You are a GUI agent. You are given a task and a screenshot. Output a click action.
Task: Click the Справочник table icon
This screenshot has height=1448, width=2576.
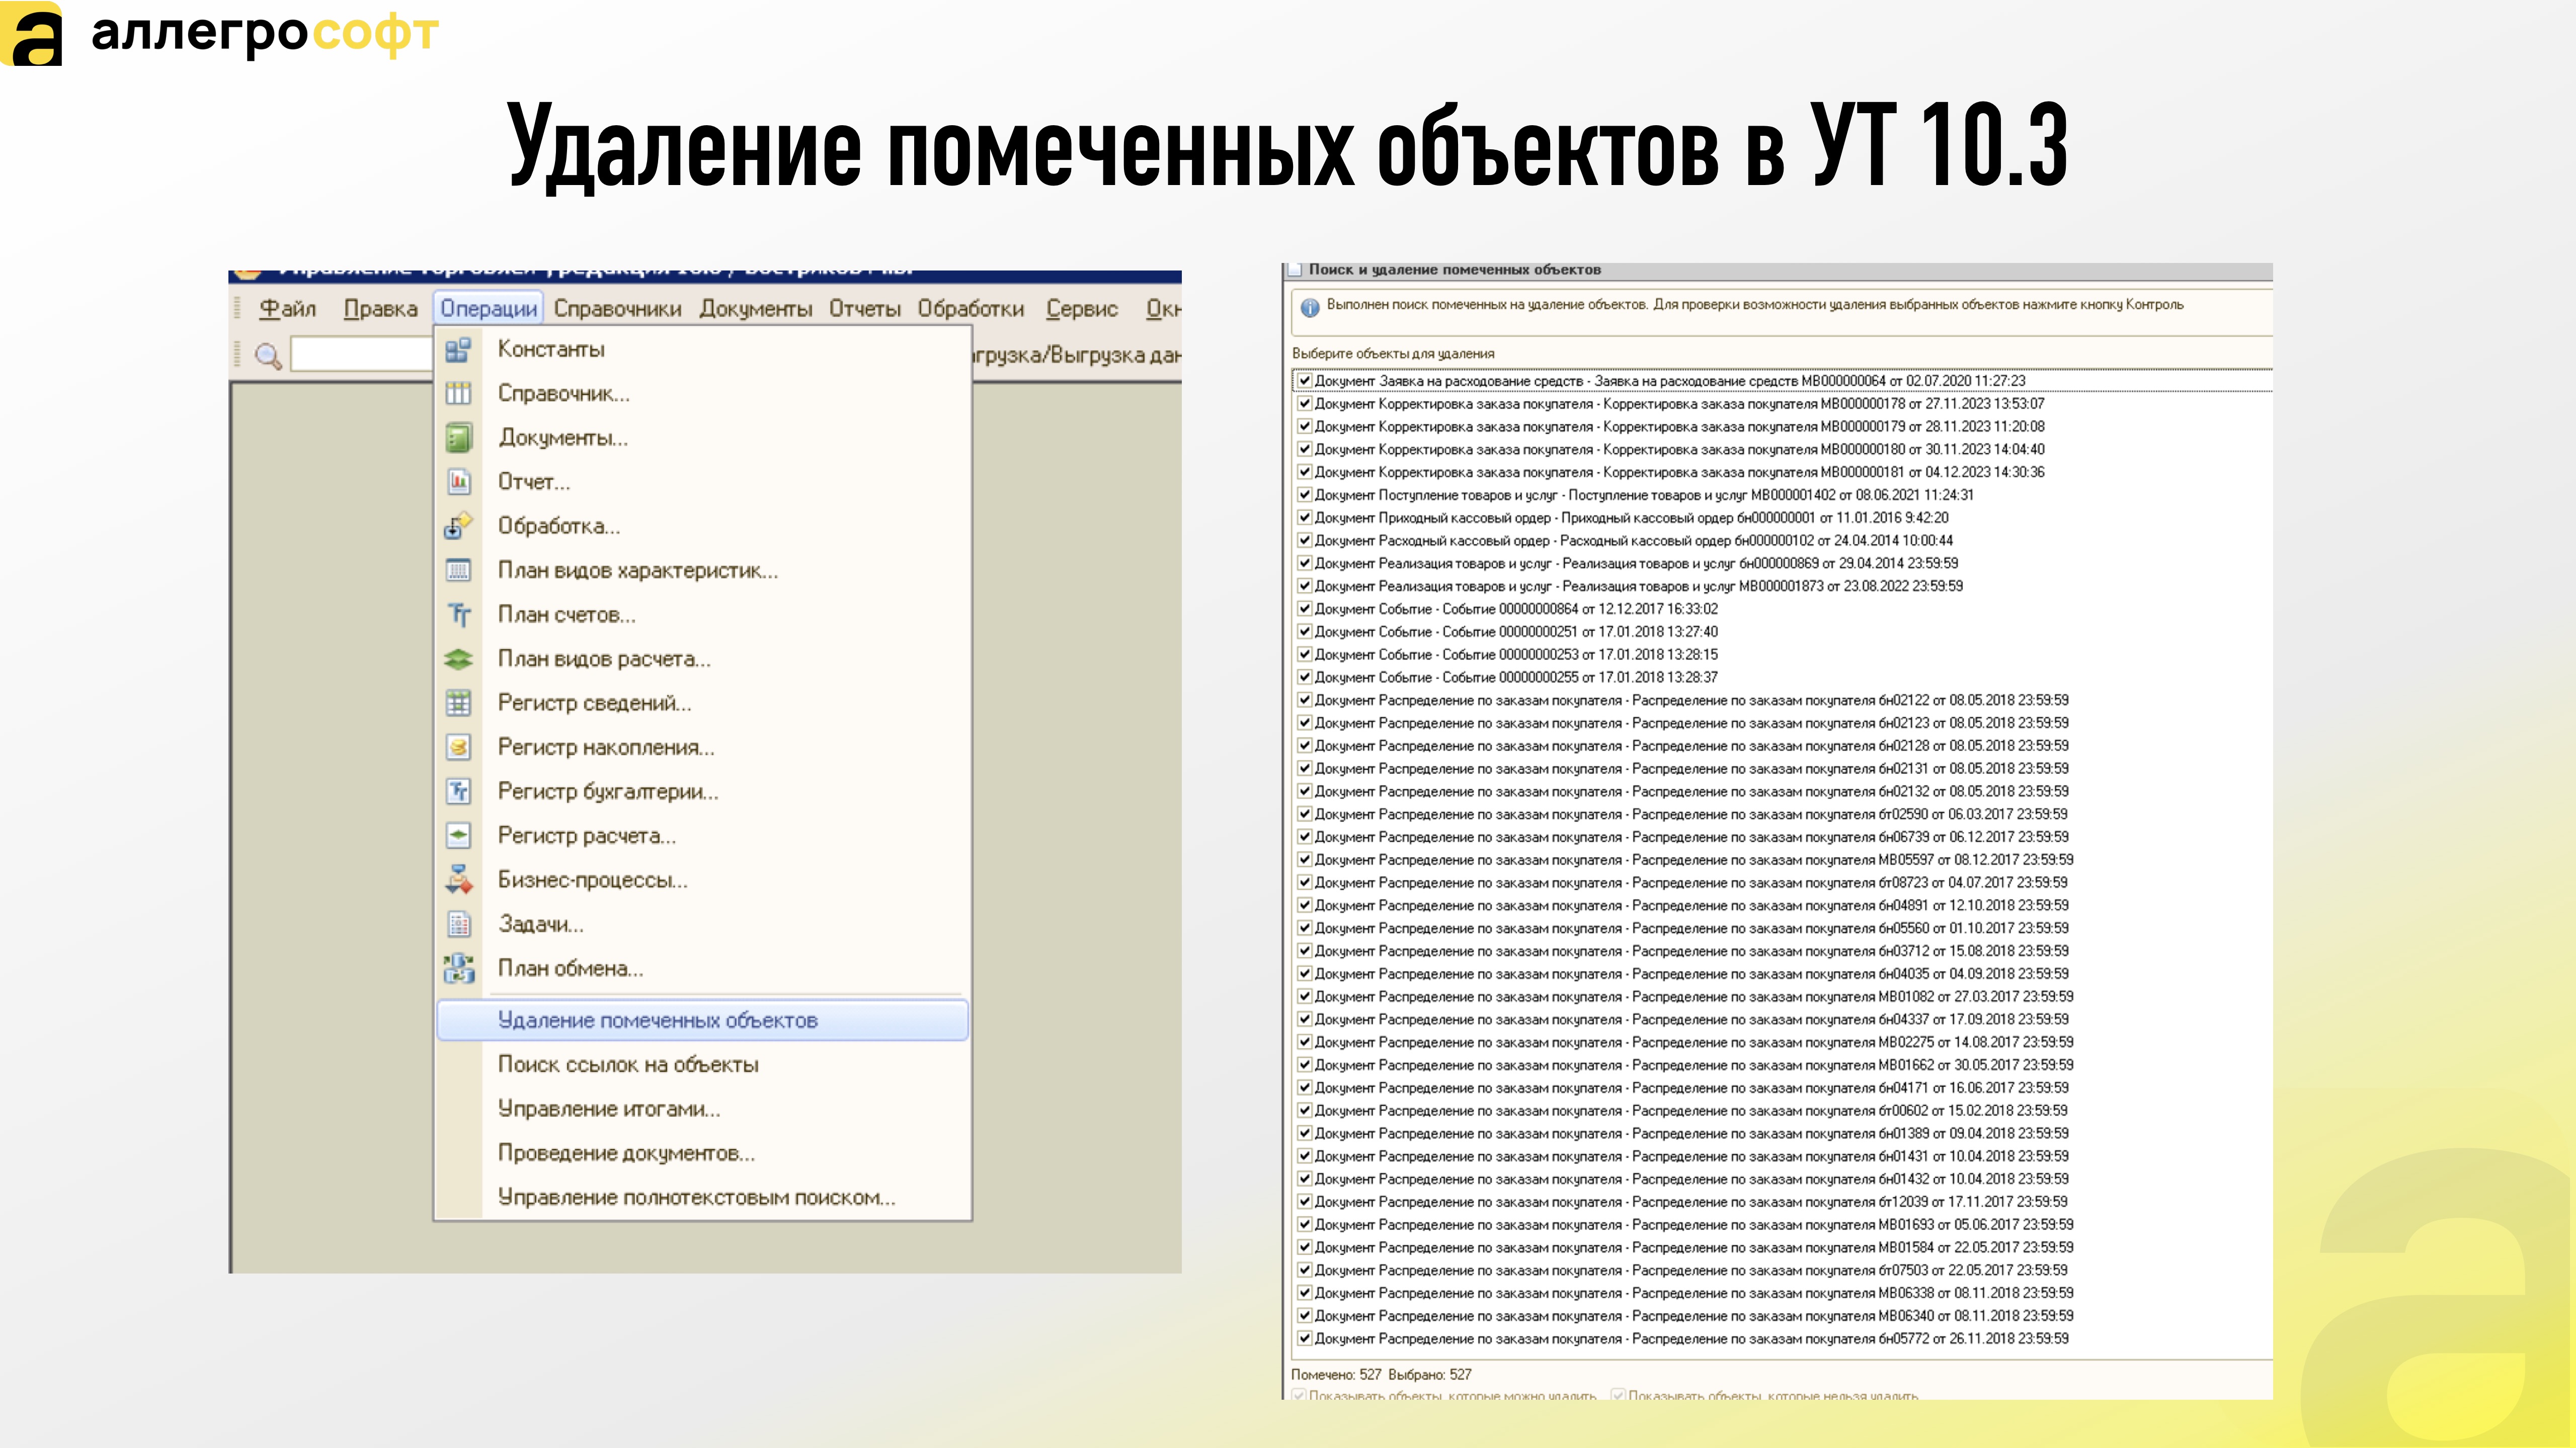coord(458,394)
